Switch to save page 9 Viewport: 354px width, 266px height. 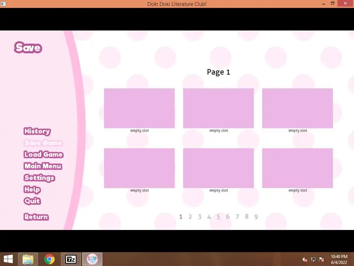256,217
